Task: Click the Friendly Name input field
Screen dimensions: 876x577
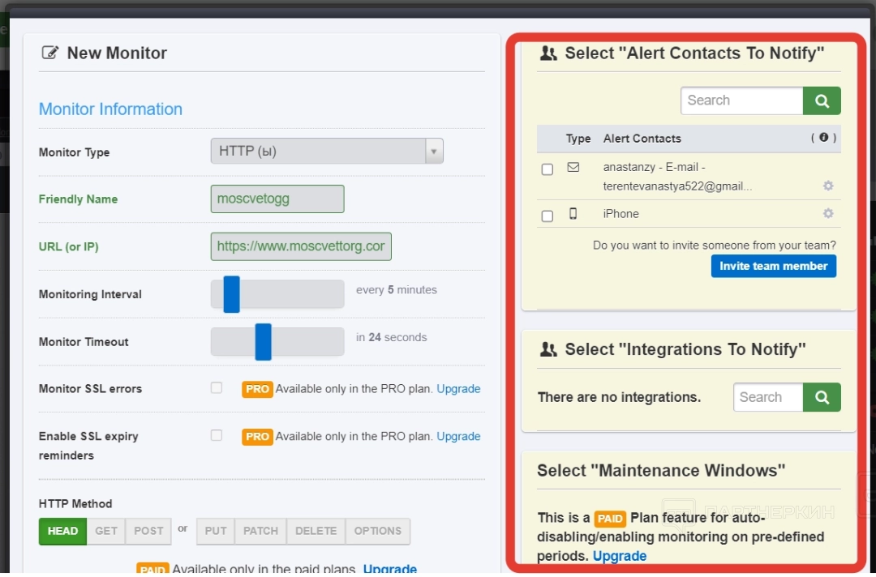Action: (x=277, y=199)
